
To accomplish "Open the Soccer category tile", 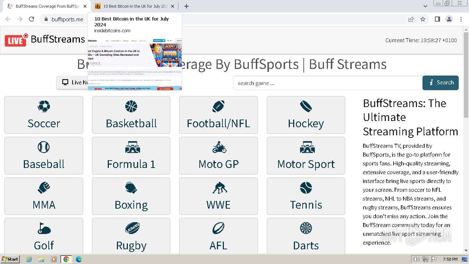I will pyautogui.click(x=44, y=115).
